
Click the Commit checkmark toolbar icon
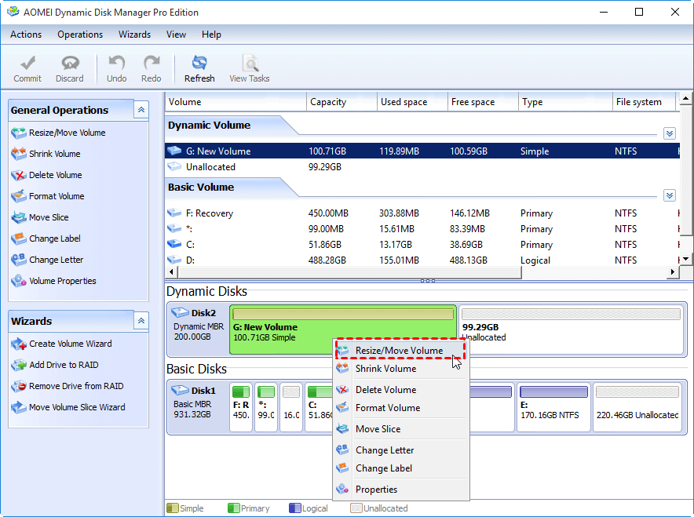coord(27,63)
